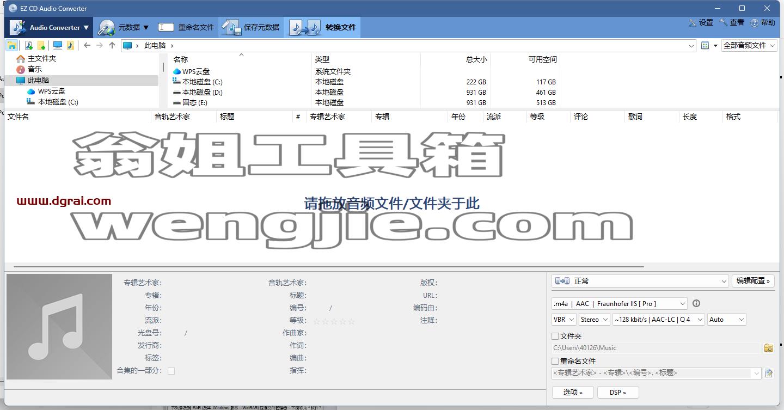Open the VBR bitrate mode dropdown
This screenshot has width=784, height=410.
pos(564,320)
